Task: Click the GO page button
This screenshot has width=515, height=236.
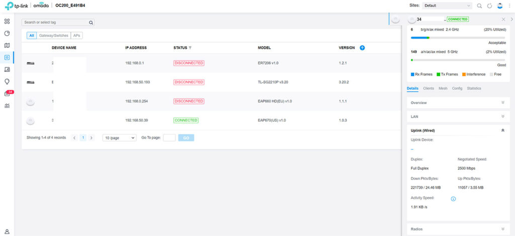Action: coord(186,138)
